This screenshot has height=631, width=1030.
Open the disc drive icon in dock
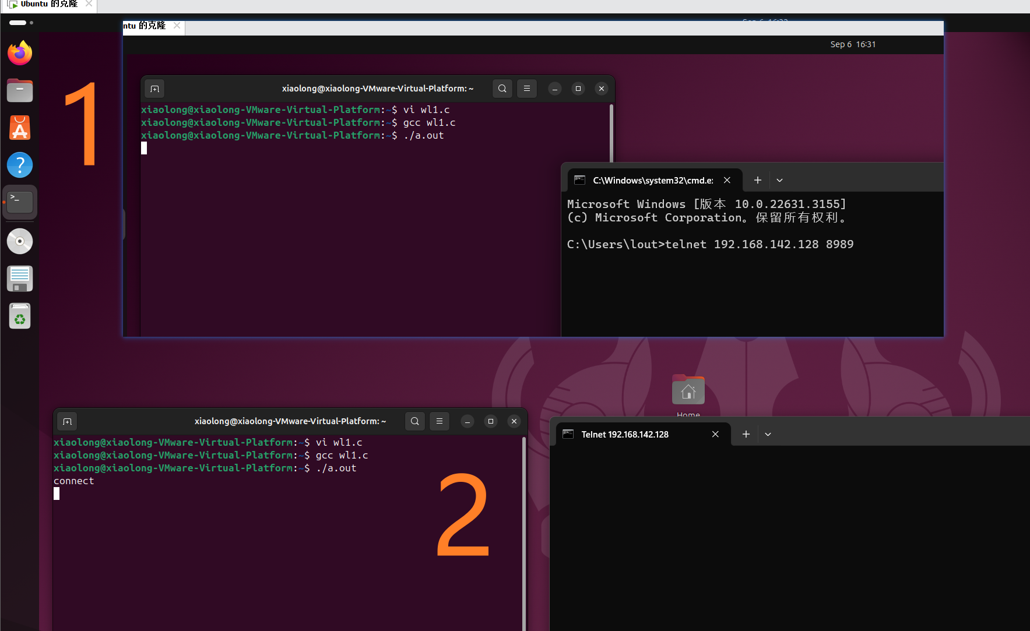coord(20,241)
